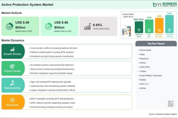Click the chain link icon above Restraints

[x=12, y=100]
